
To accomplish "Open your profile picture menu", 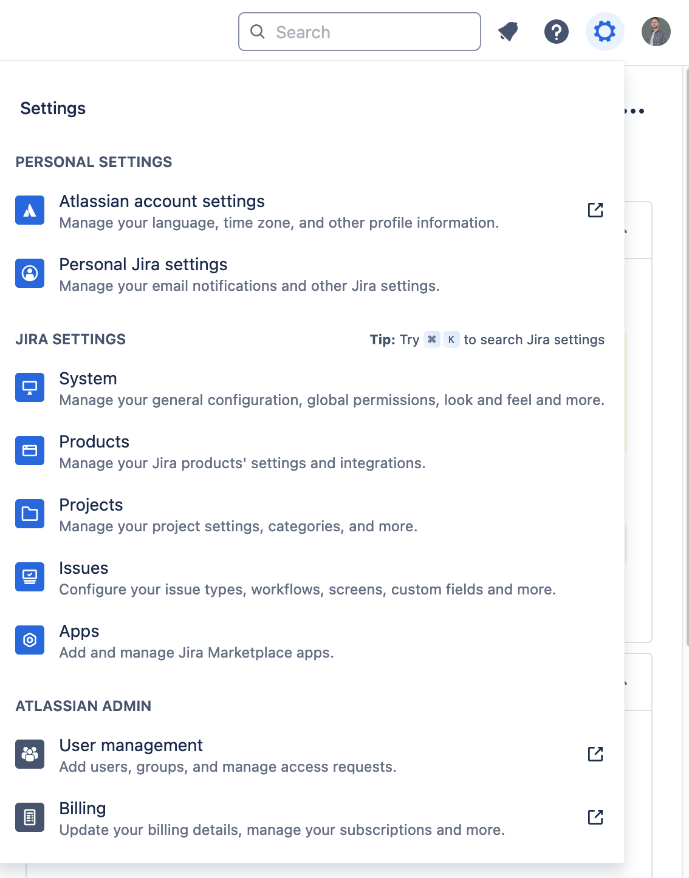I will (656, 32).
